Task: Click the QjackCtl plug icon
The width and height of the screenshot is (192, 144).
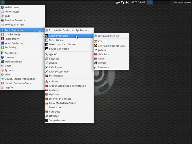Action: [47, 54]
